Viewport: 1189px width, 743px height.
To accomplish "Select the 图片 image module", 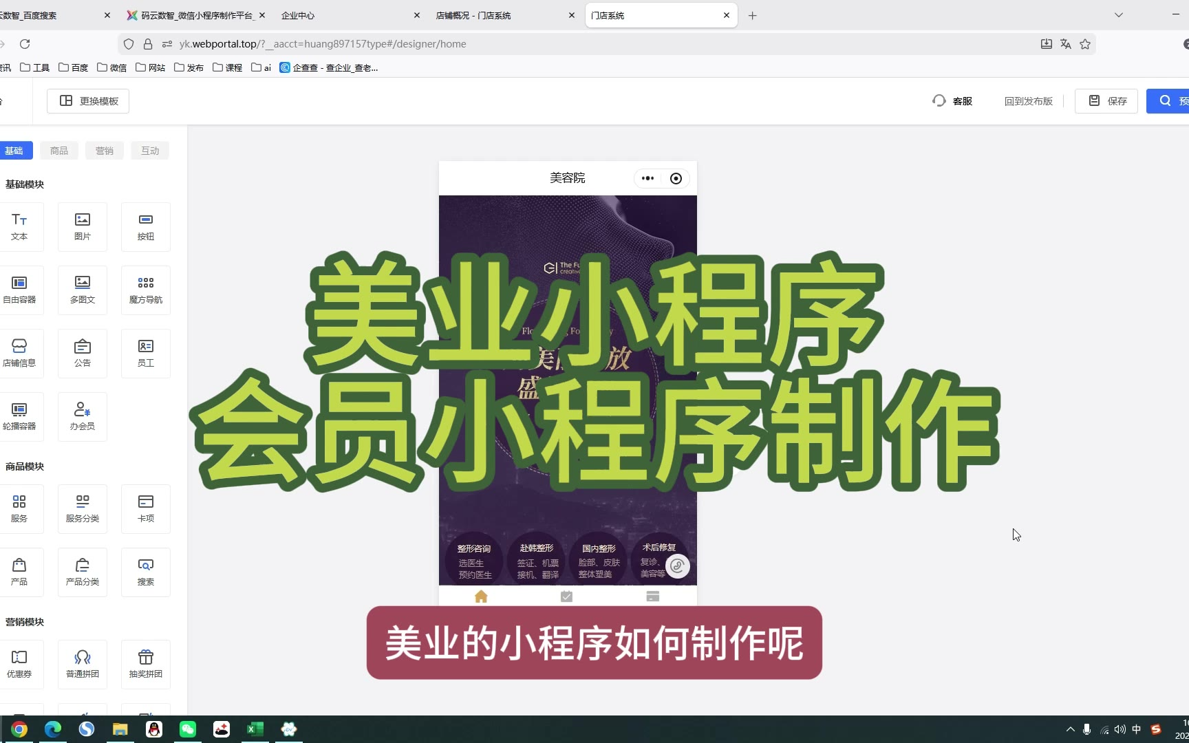I will [x=83, y=226].
